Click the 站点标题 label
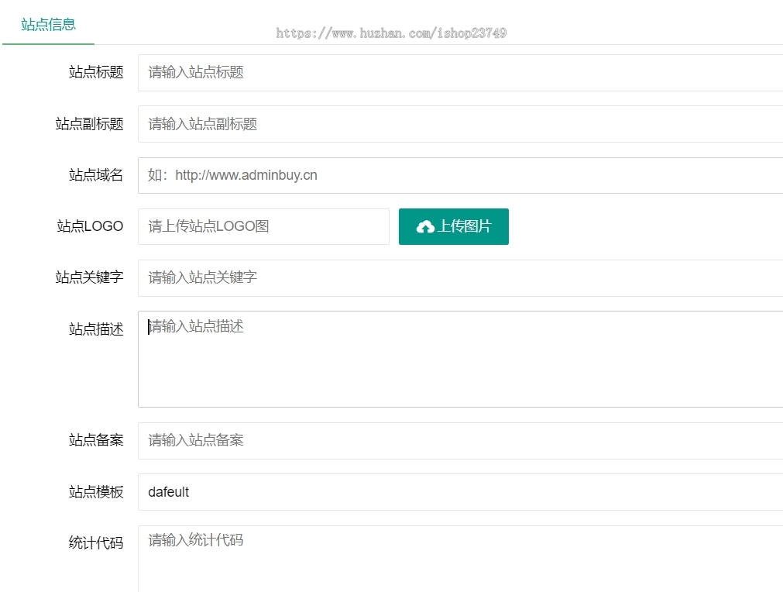This screenshot has height=592, width=783. 96,72
